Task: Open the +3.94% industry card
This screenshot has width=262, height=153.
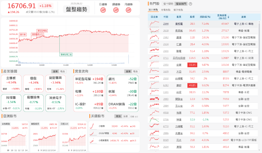Action: (x=55, y=84)
